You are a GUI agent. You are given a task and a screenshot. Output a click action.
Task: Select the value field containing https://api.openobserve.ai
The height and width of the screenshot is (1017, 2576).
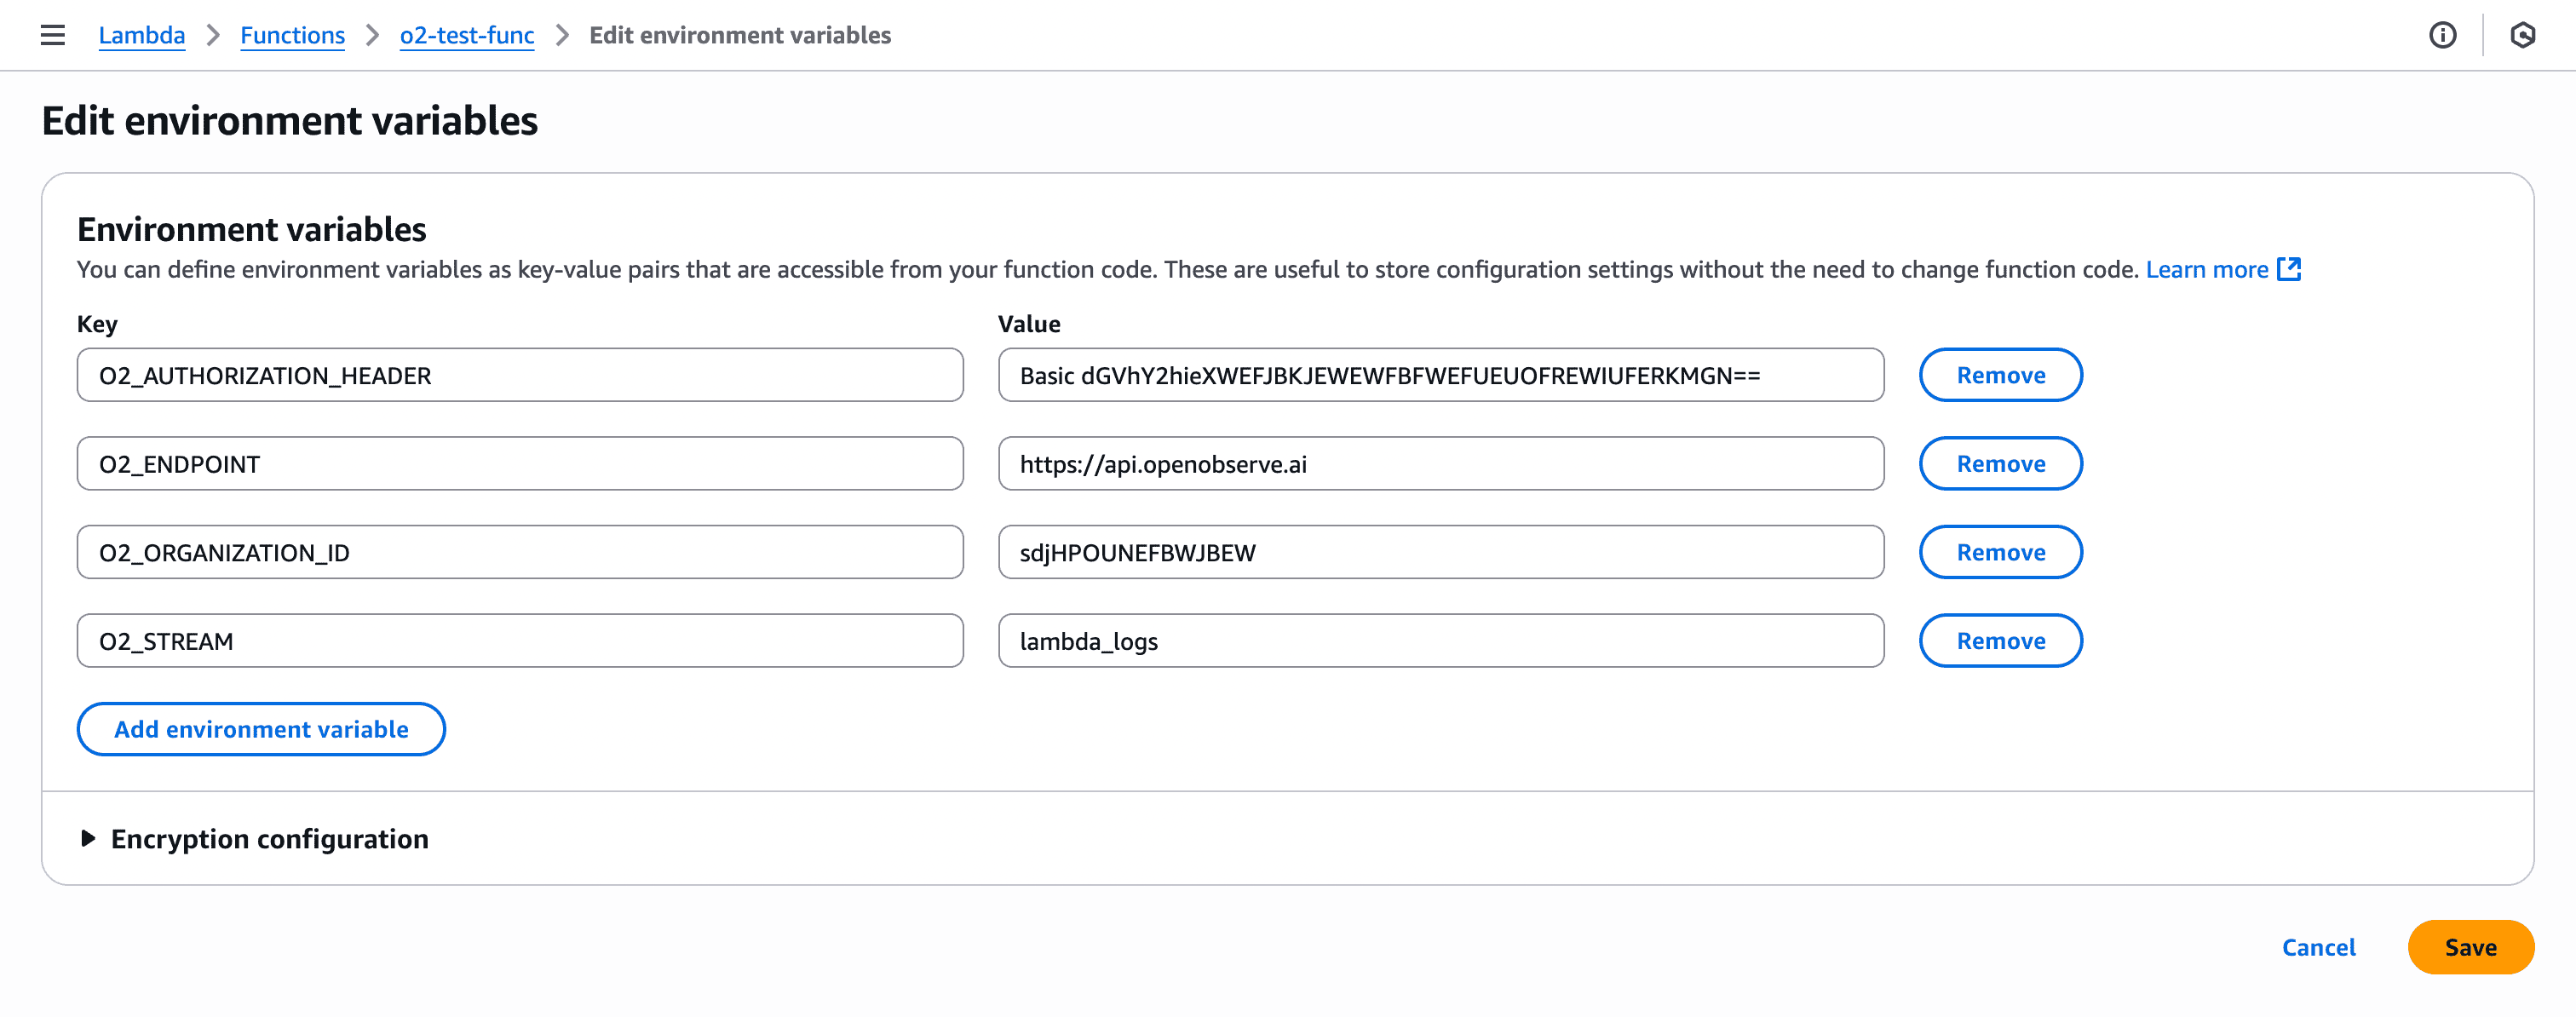pos(1440,463)
